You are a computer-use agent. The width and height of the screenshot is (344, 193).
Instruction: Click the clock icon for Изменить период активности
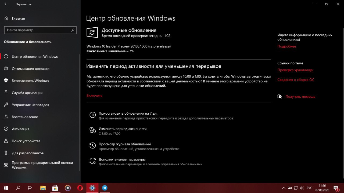92,130
